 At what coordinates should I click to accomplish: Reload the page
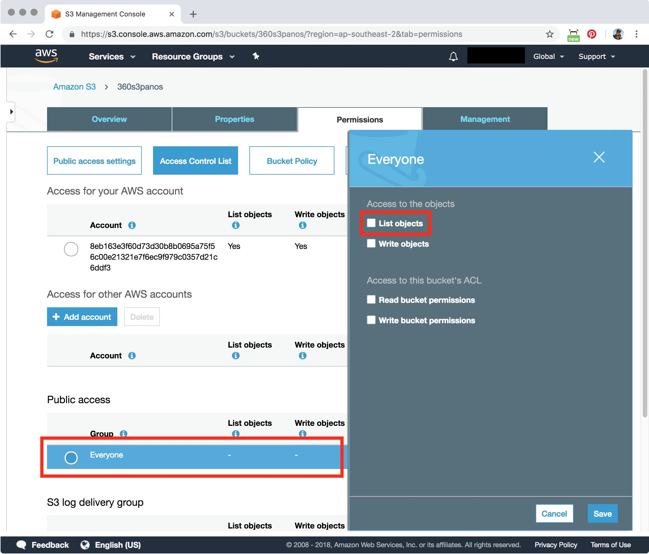click(50, 34)
